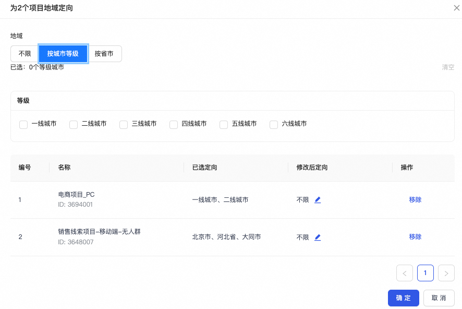
Task: Go to the next page arrow
Action: 446,273
